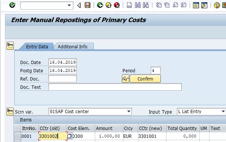
Task: Open Find using the binoculars icon
Action: coord(138,5)
